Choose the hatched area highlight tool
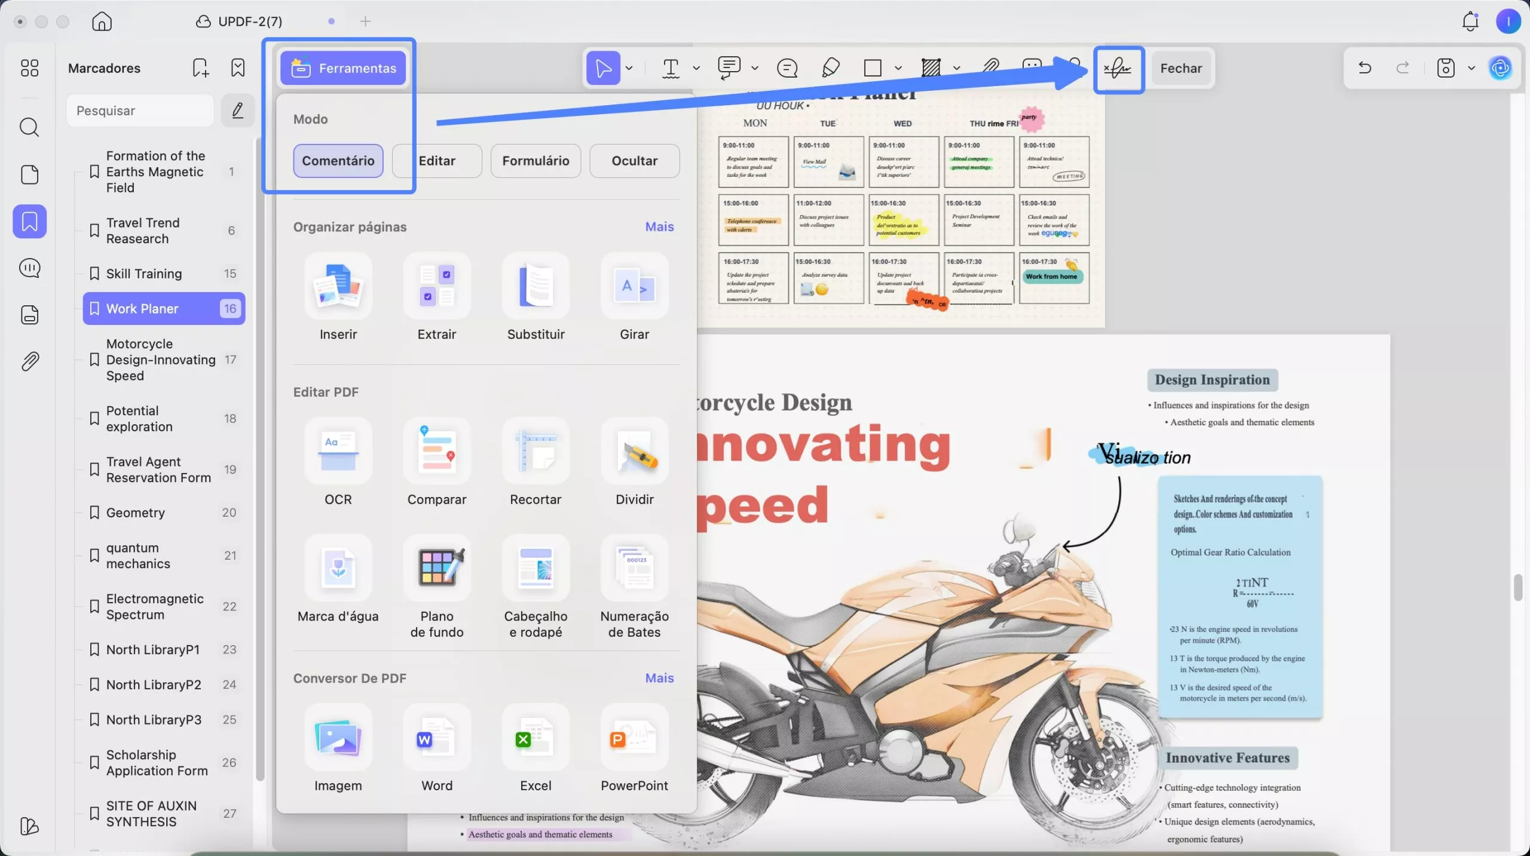Viewport: 1530px width, 856px height. click(x=931, y=68)
